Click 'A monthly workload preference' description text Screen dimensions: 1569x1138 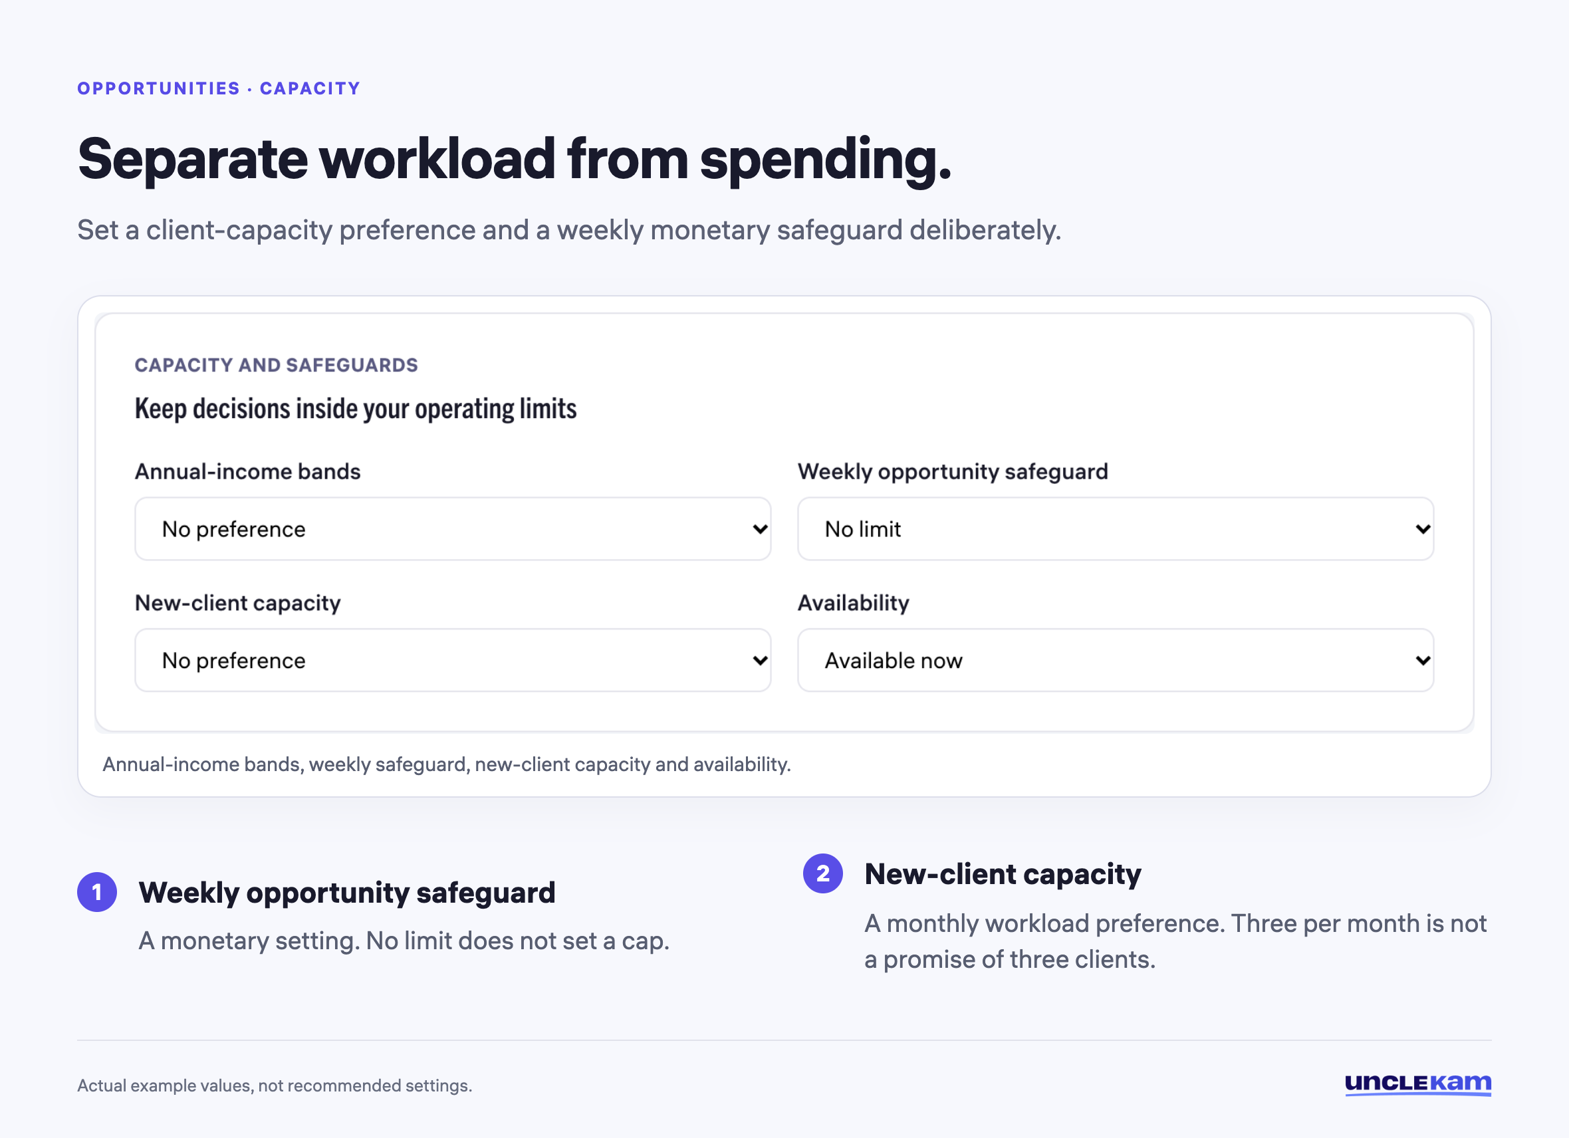1175,941
